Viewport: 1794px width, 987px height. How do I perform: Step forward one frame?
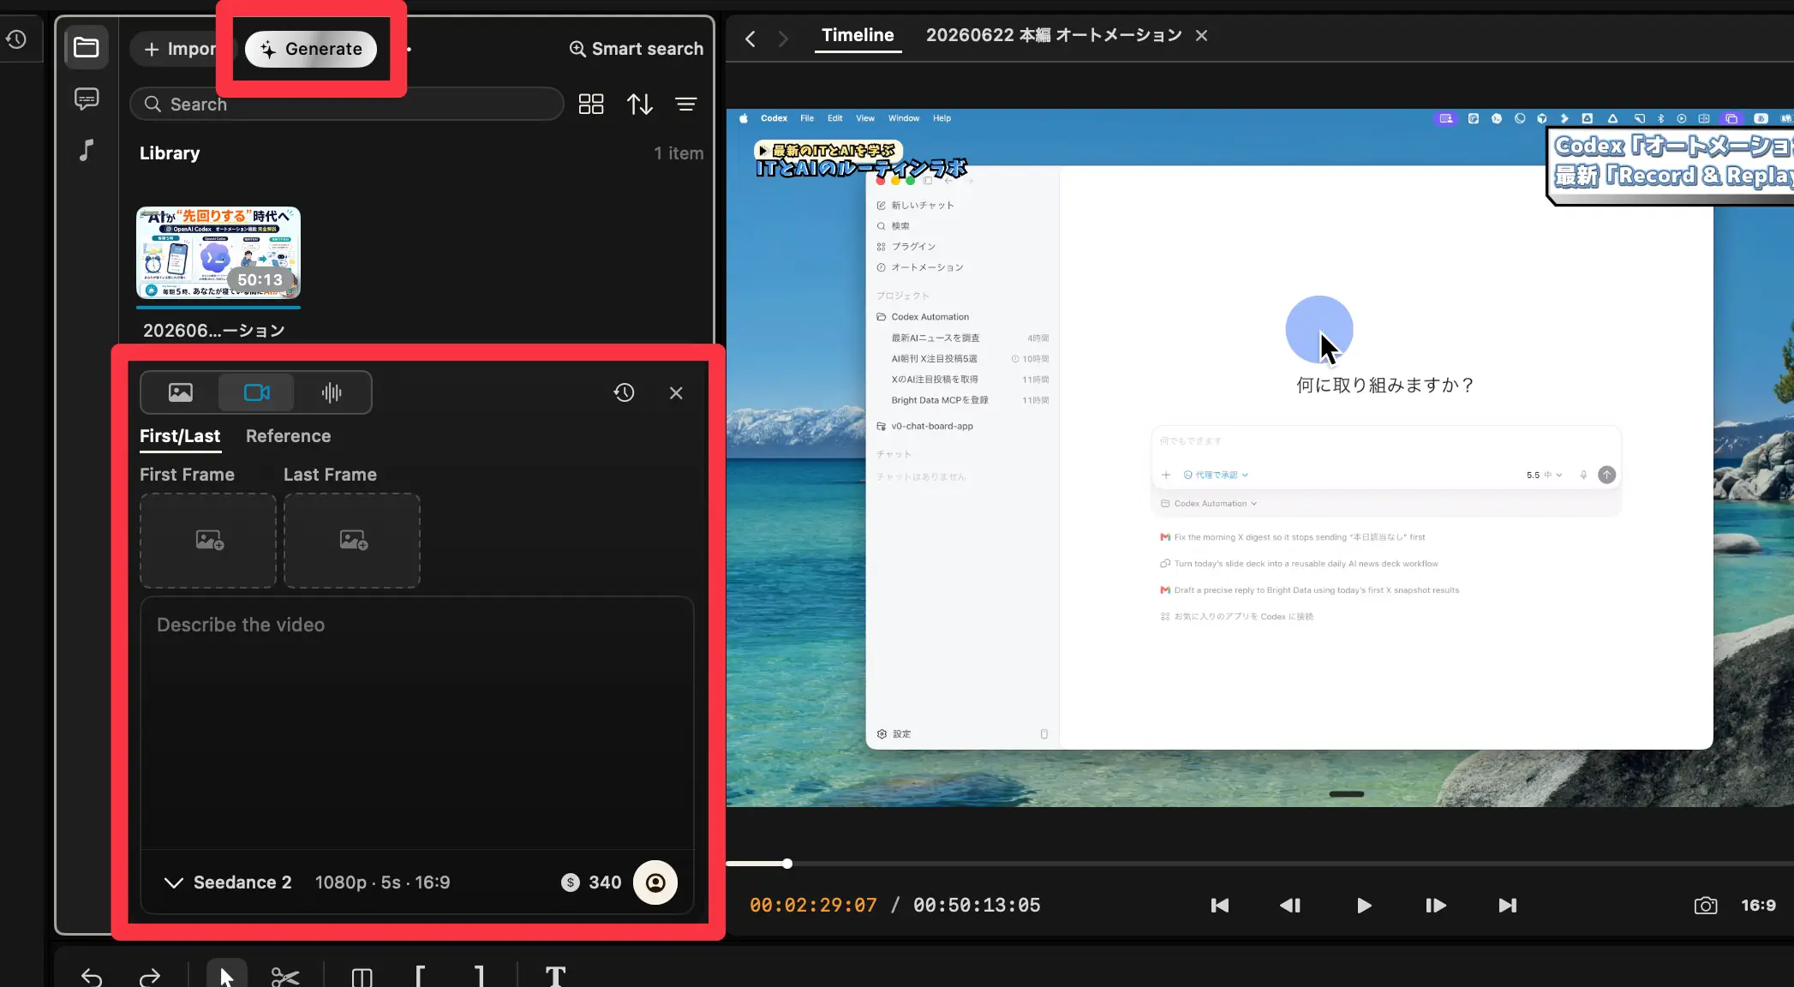1435,906
